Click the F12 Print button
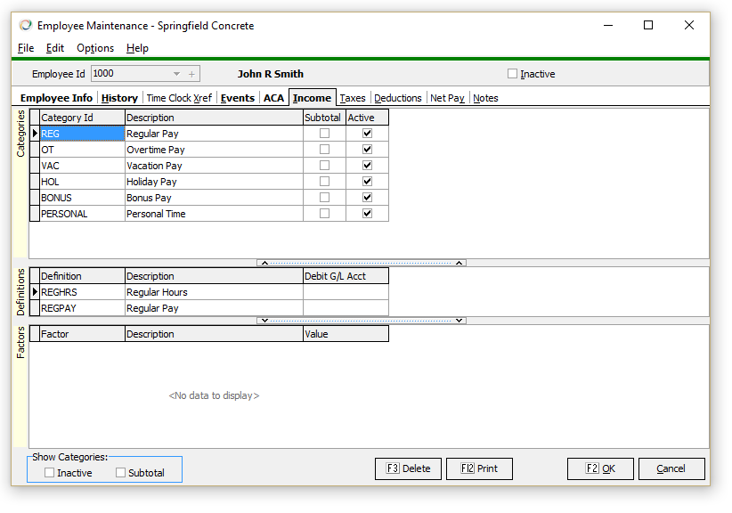Image resolution: width=732 pixels, height=513 pixels. point(479,468)
